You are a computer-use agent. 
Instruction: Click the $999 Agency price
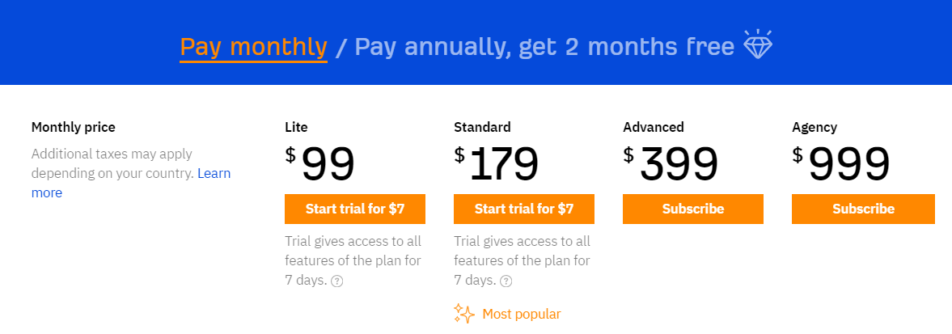(x=841, y=164)
